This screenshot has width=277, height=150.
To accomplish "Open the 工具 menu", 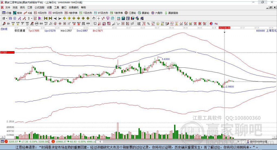I will [57, 7].
